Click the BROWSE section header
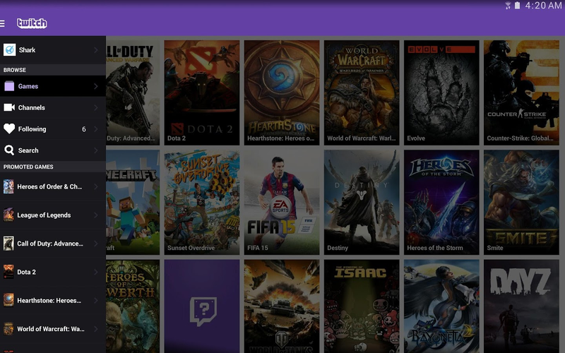This screenshot has height=353, width=565. 15,70
